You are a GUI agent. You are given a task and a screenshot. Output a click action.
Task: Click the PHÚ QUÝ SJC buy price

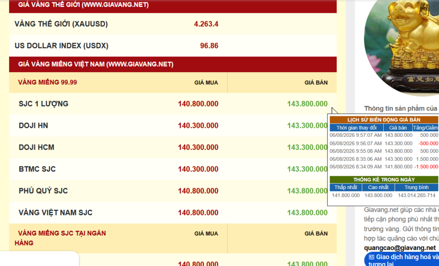coord(198,191)
